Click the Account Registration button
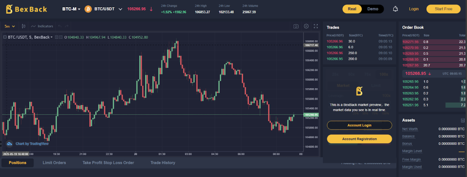 click(x=359, y=139)
